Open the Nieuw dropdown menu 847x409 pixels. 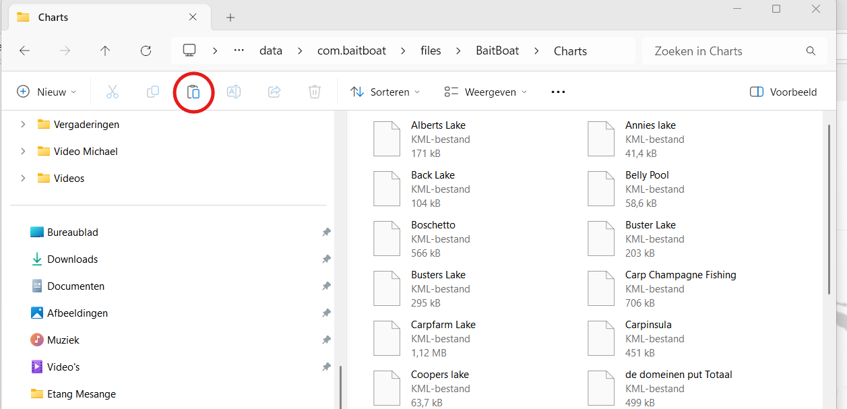tap(46, 92)
